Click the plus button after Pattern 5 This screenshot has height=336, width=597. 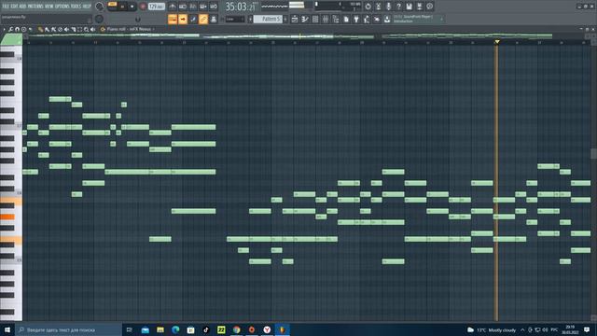[285, 19]
